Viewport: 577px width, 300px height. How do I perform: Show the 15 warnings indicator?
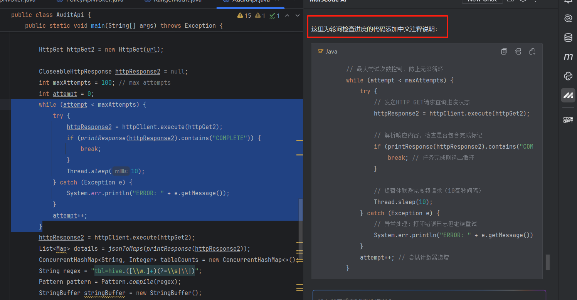[x=244, y=15]
